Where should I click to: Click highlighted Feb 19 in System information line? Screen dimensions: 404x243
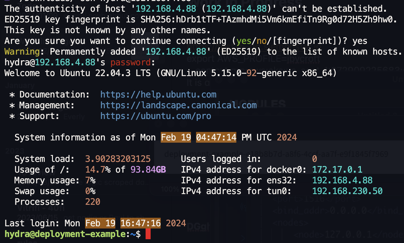pyautogui.click(x=176, y=138)
